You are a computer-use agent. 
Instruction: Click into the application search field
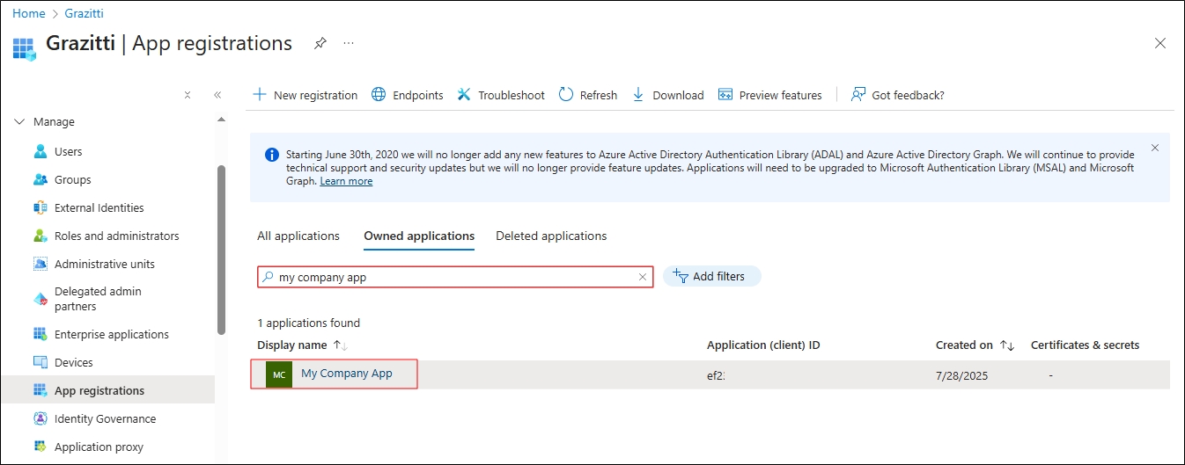[453, 277]
